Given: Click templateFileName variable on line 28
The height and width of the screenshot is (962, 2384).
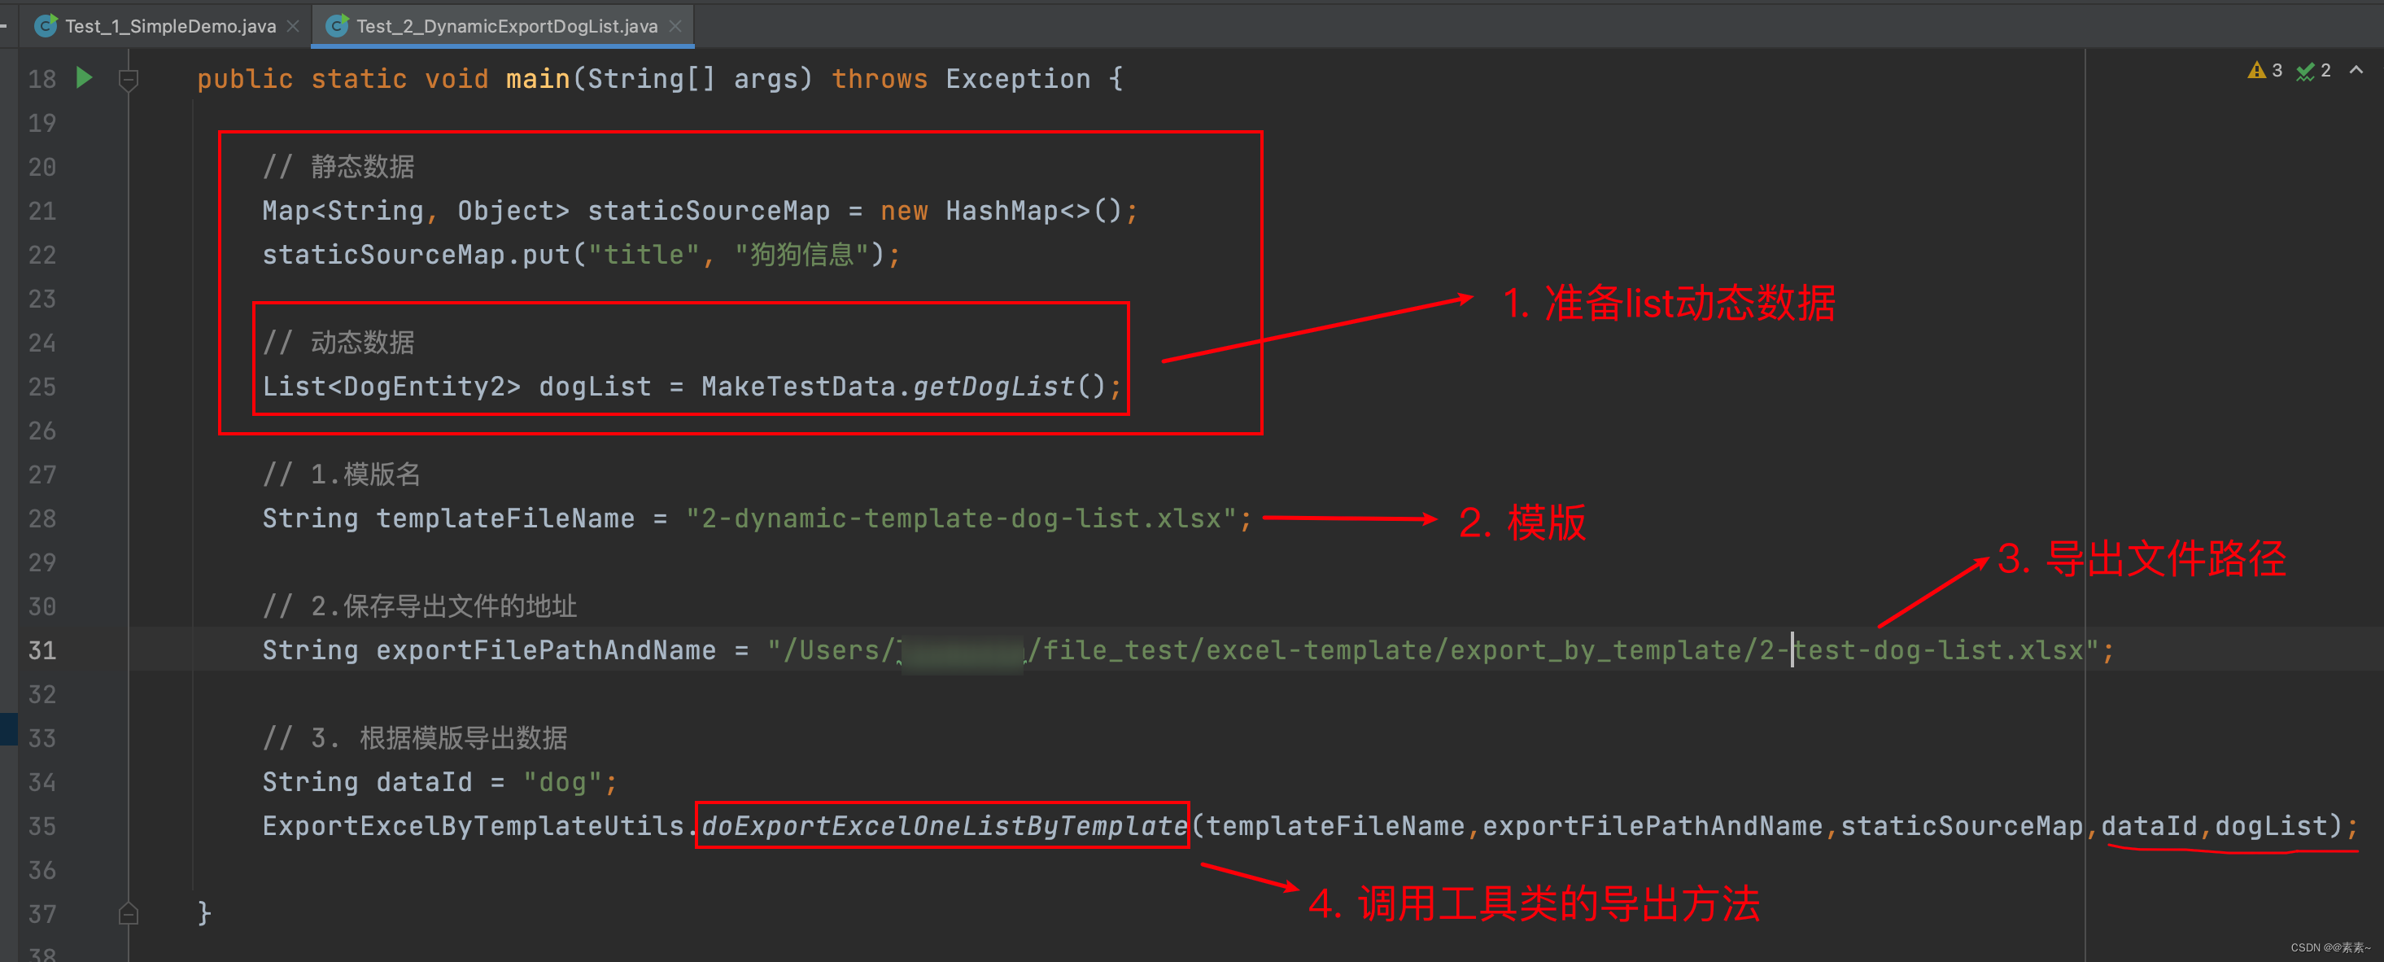Looking at the screenshot, I should click(x=505, y=518).
